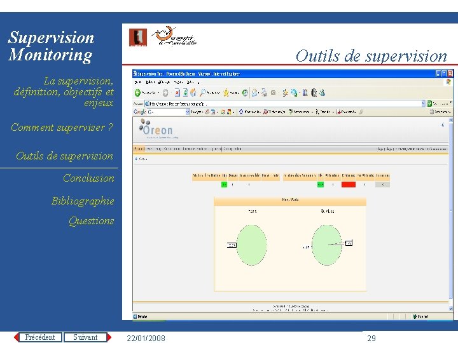Click the Mail envelope icon in IE toolbar

tap(255, 93)
